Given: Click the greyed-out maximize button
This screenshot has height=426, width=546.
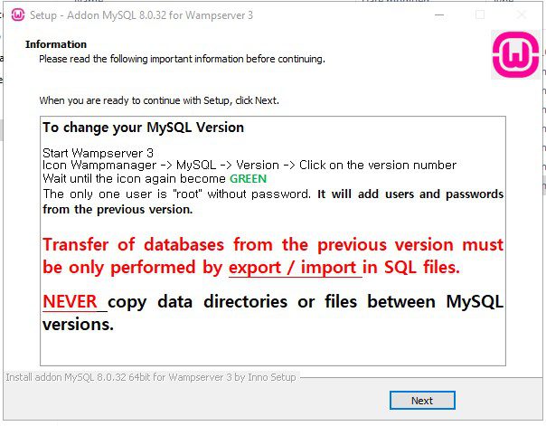Looking at the screenshot, I should (480, 14).
